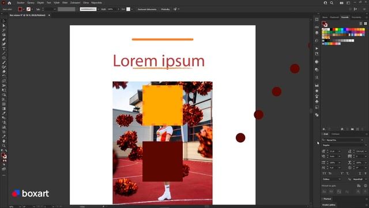Screen dimensions: 369x208
Task: Open the Symbols club icon in dock
Action: [x=317, y=102]
